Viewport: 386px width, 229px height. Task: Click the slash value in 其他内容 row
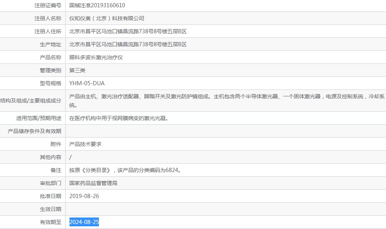click(70, 157)
